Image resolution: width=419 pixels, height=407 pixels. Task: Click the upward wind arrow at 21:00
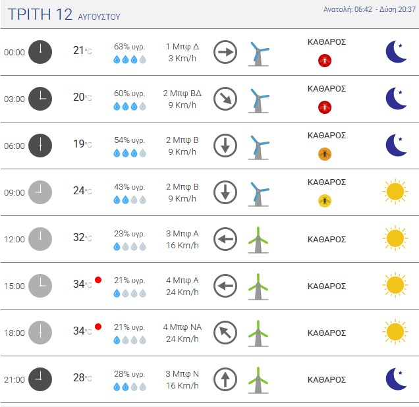coord(225,379)
